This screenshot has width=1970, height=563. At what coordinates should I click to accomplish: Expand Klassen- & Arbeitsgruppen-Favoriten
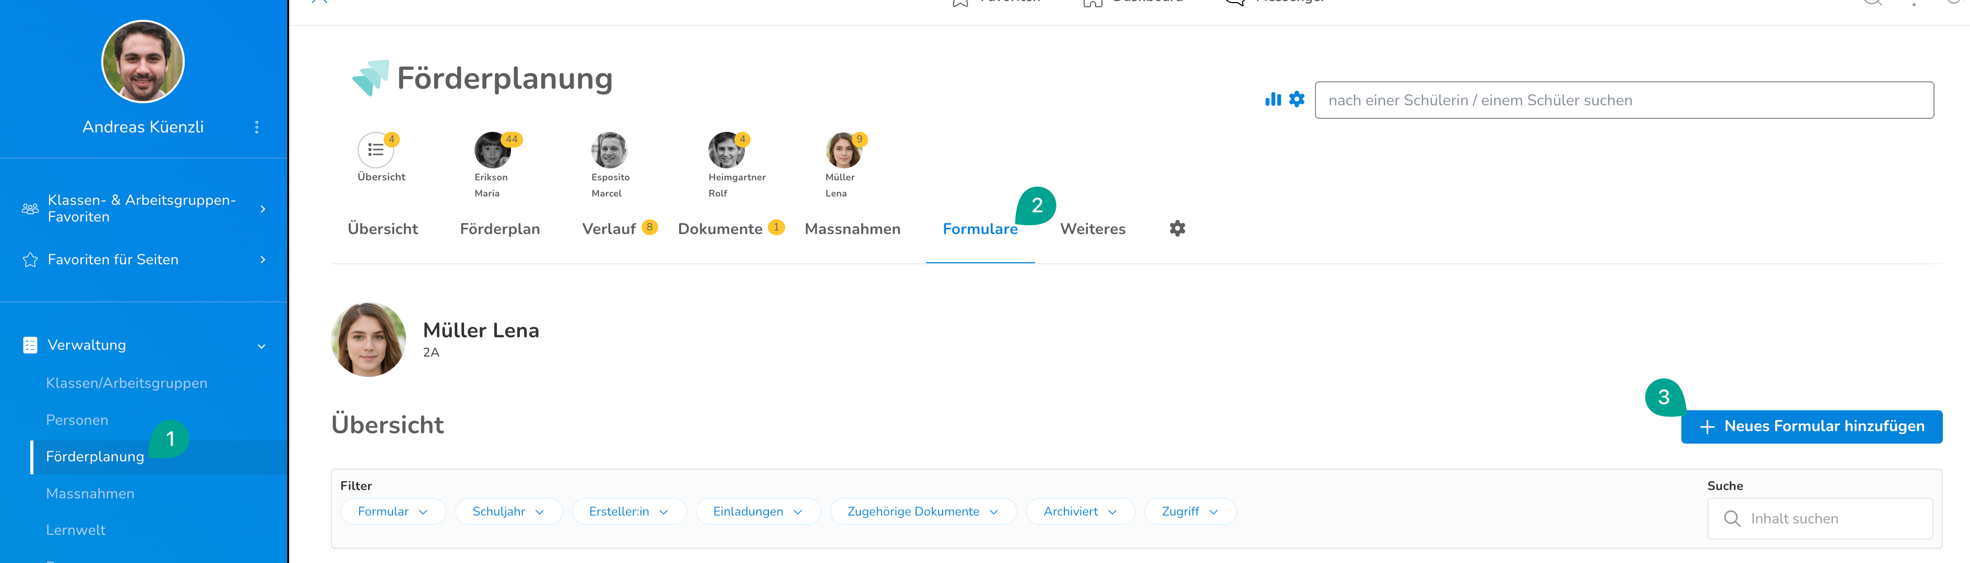tap(263, 209)
